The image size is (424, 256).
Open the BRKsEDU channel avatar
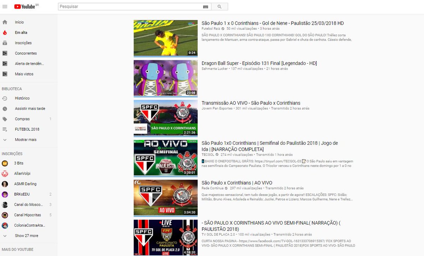pos(5,194)
